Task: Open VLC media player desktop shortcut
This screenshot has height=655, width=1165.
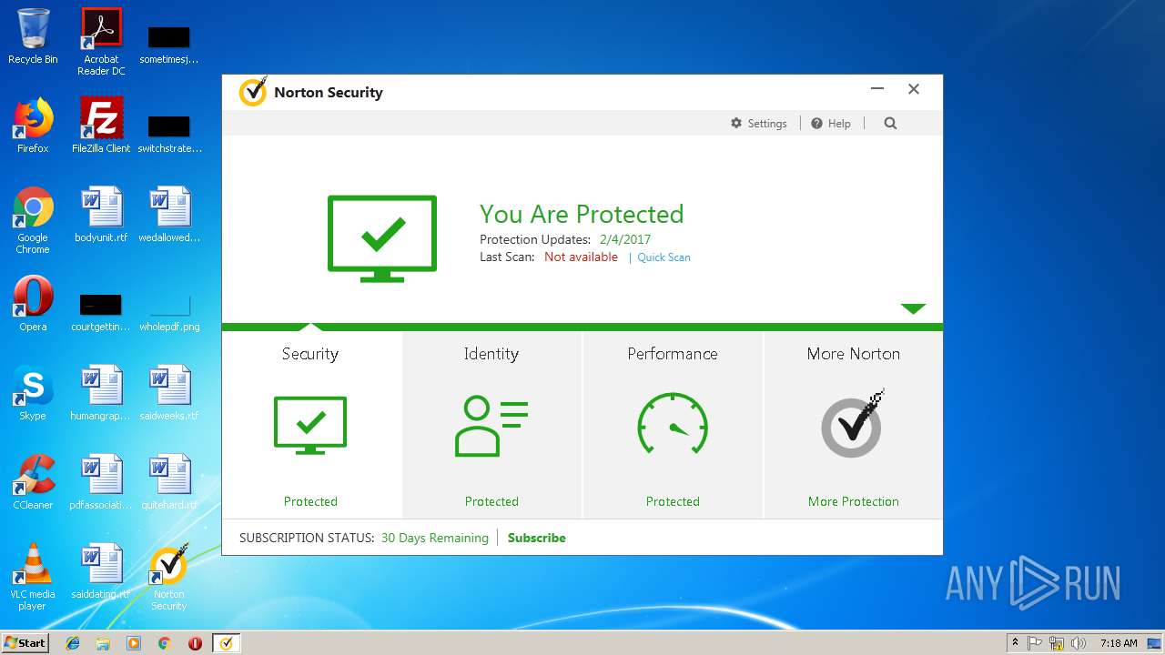Action: 33,577
